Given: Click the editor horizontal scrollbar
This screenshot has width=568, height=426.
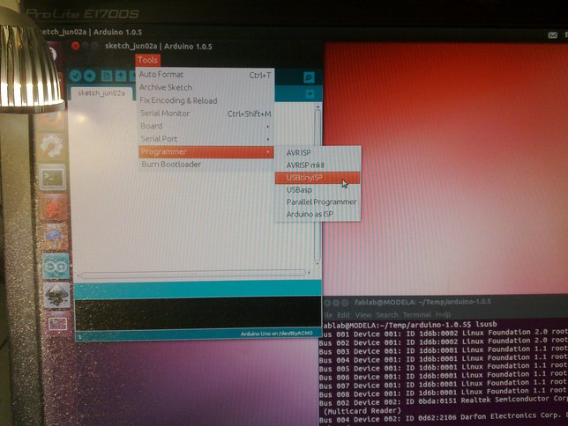Looking at the screenshot, I should pyautogui.click(x=193, y=274).
